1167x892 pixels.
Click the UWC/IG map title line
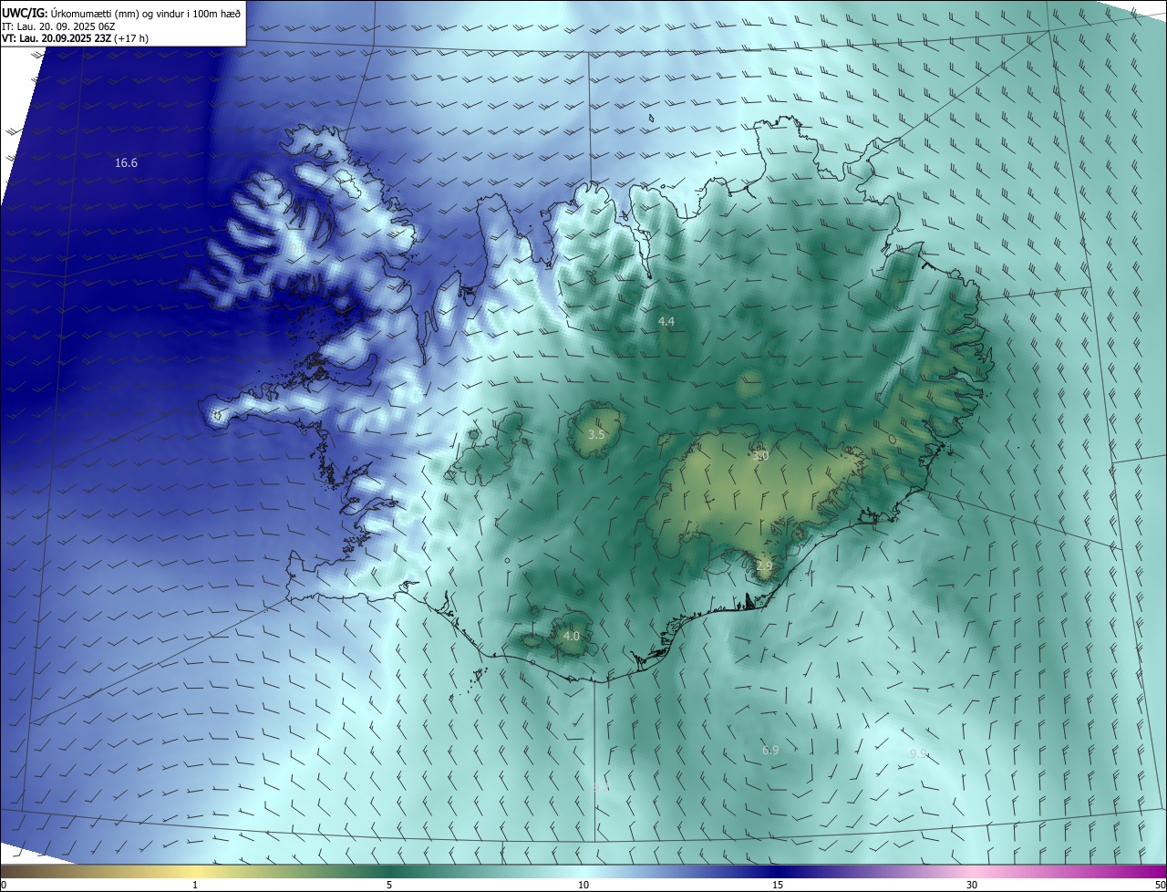121,13
